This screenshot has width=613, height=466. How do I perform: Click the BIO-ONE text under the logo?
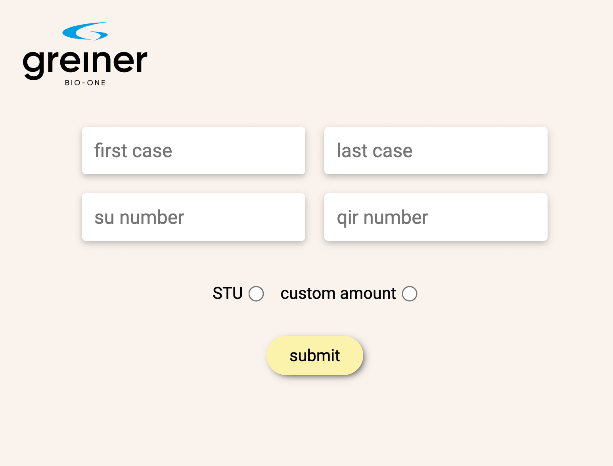point(85,83)
